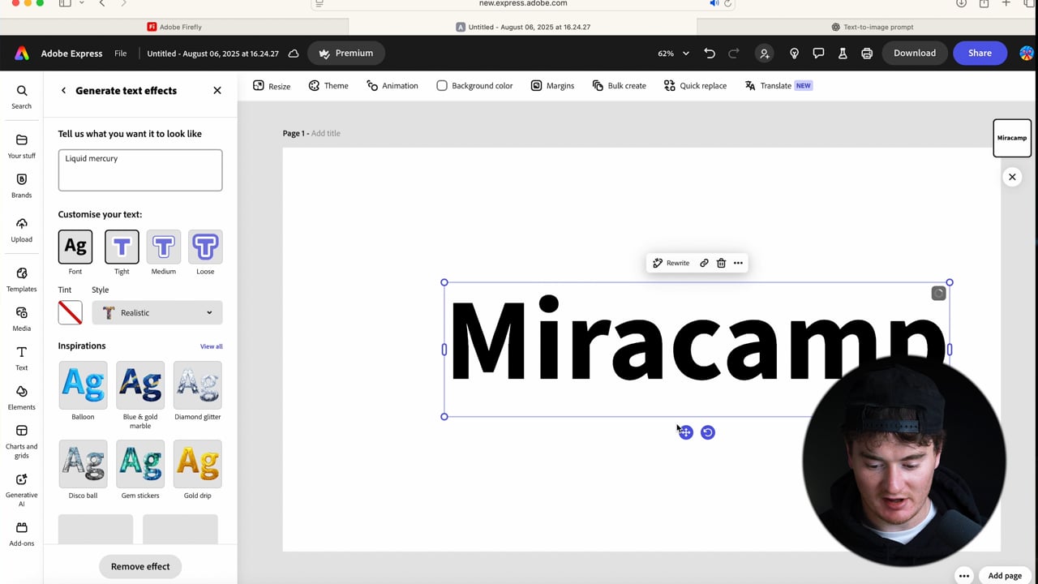Open the invite collaborators icon
This screenshot has width=1038, height=584.
click(x=764, y=54)
